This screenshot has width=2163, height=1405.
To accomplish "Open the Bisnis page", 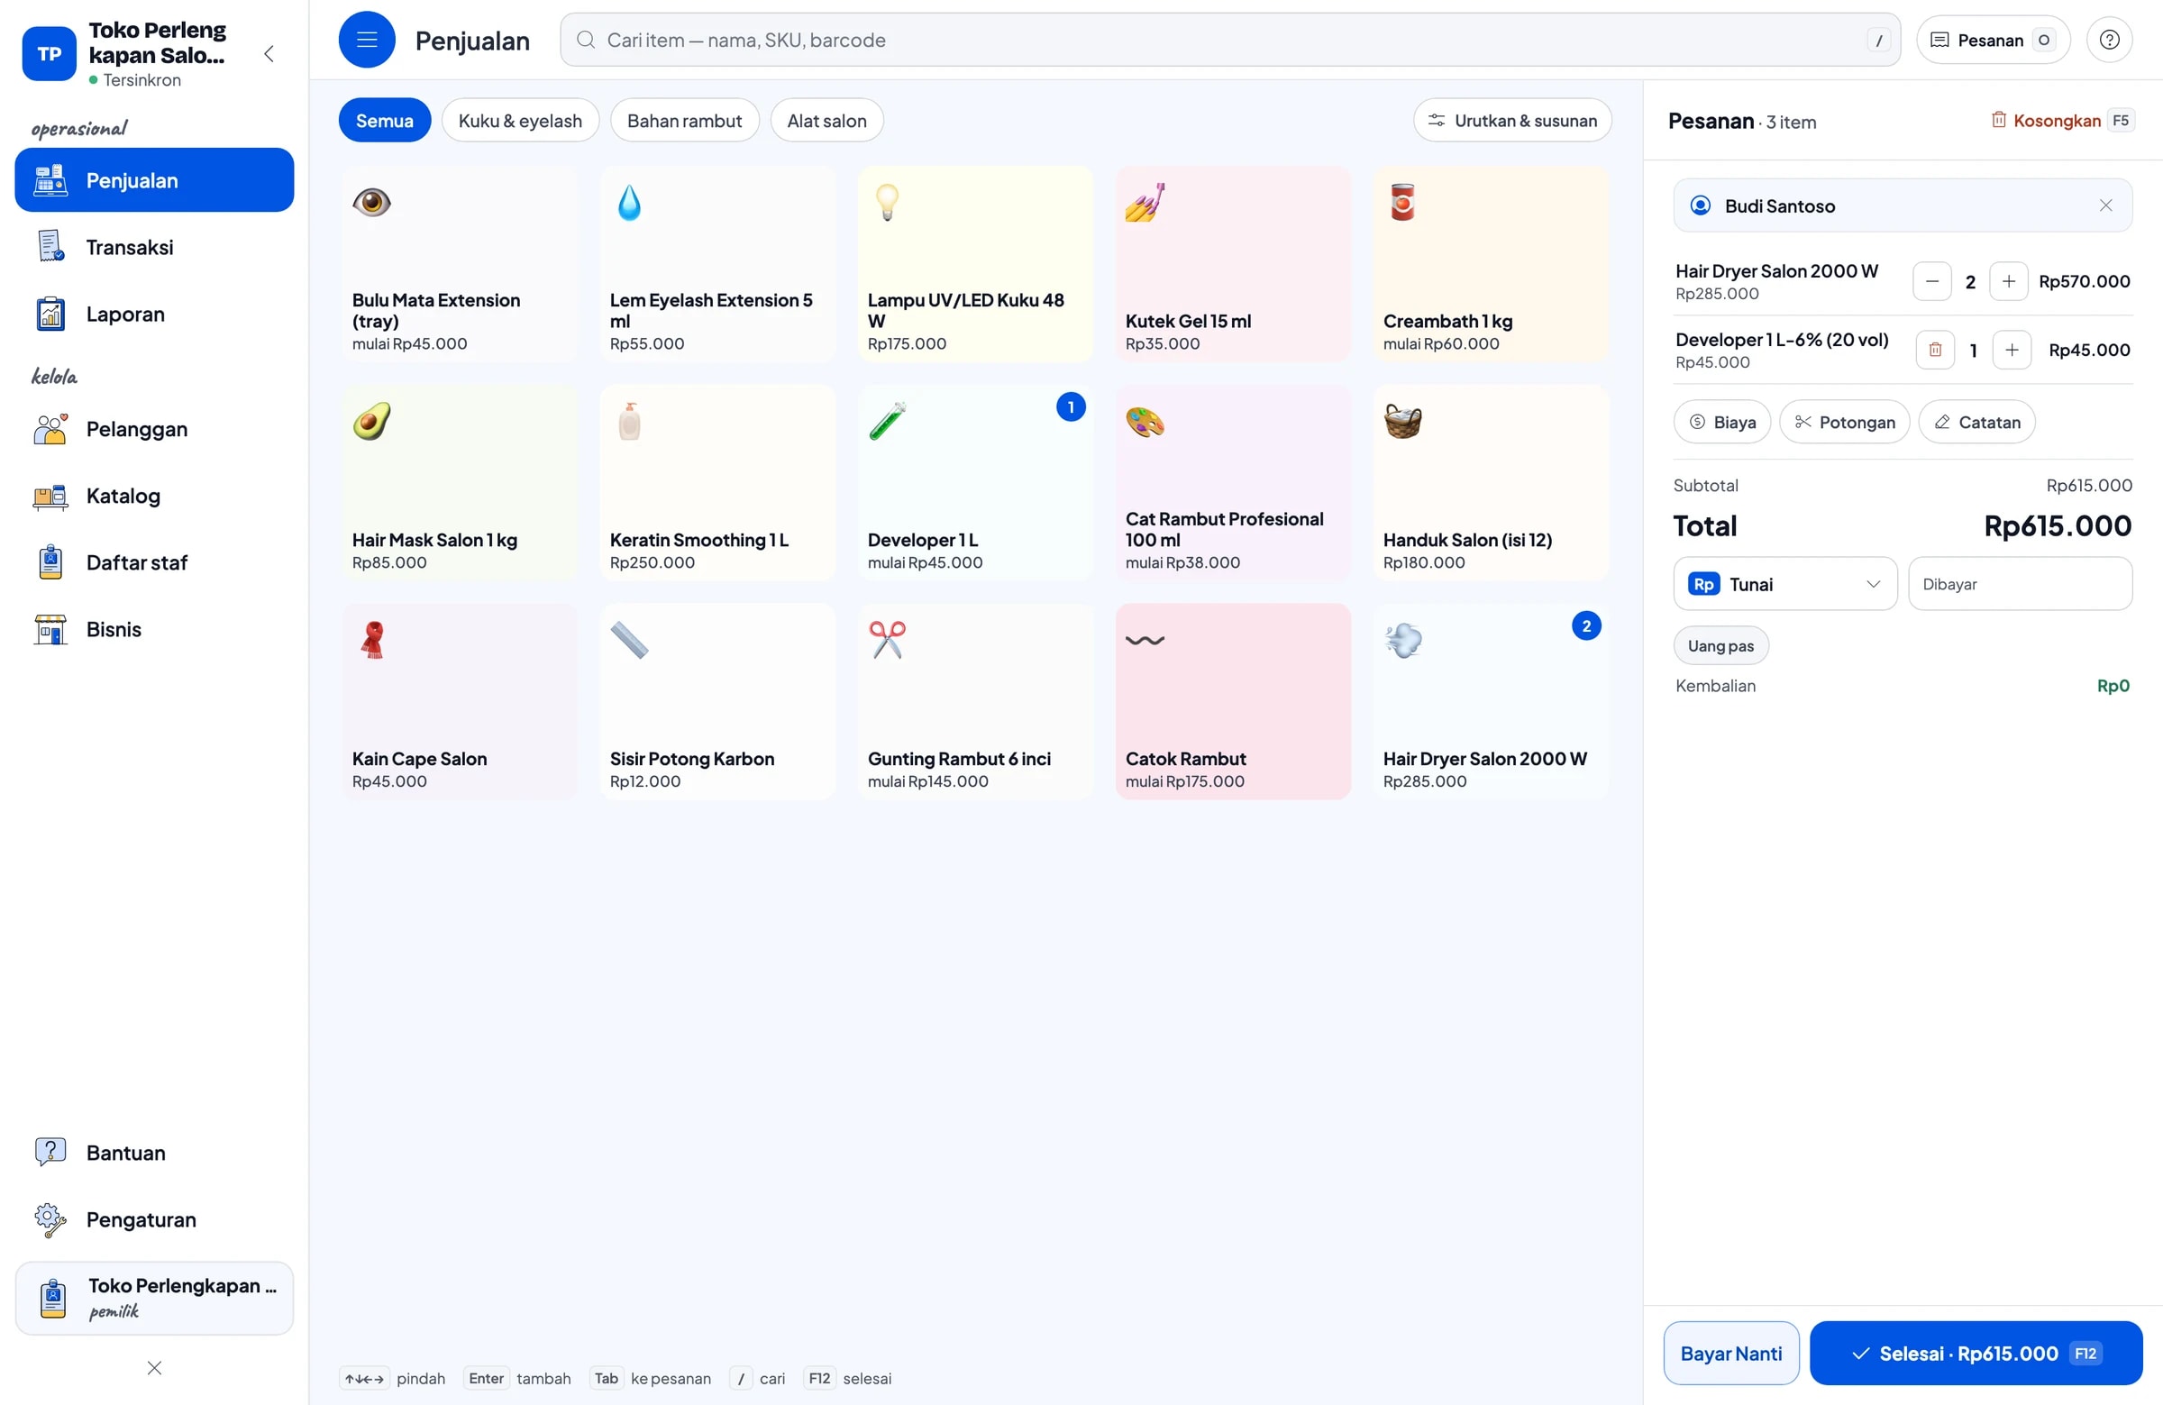I will [154, 630].
